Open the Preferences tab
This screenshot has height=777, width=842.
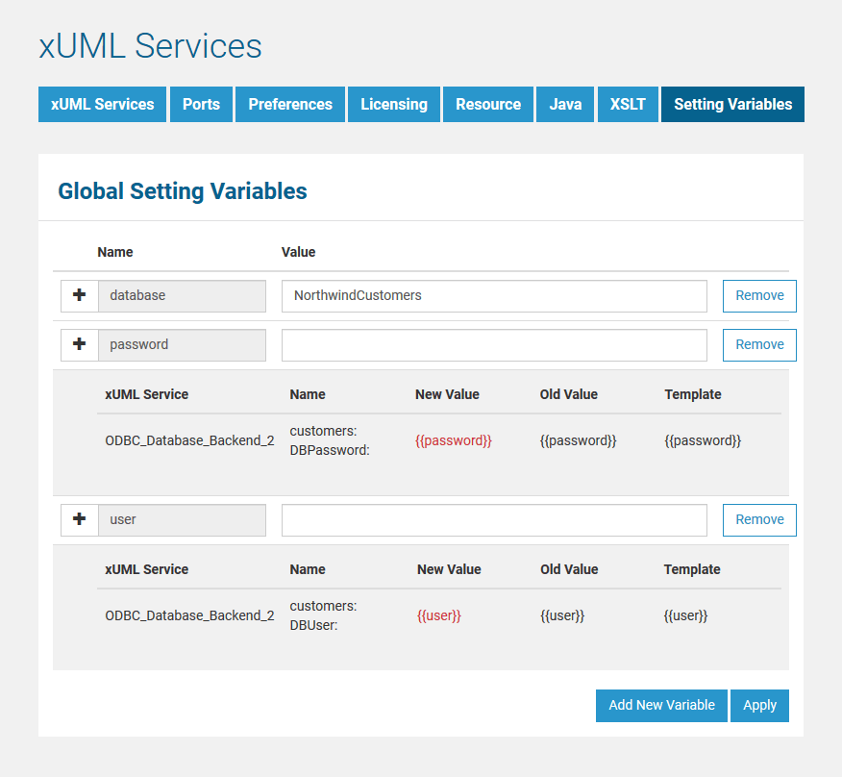point(290,105)
